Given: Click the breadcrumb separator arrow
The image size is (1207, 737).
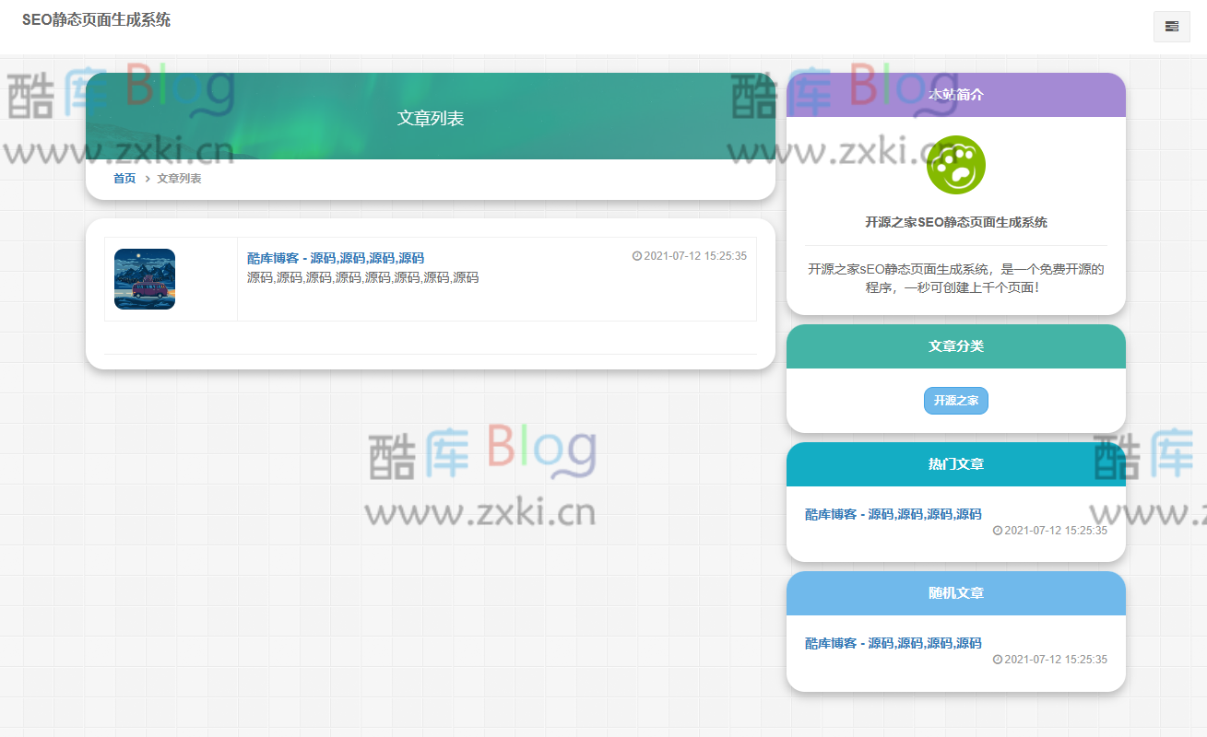Looking at the screenshot, I should pos(149,178).
